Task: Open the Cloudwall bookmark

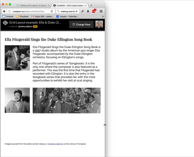Action: tap(22, 16)
